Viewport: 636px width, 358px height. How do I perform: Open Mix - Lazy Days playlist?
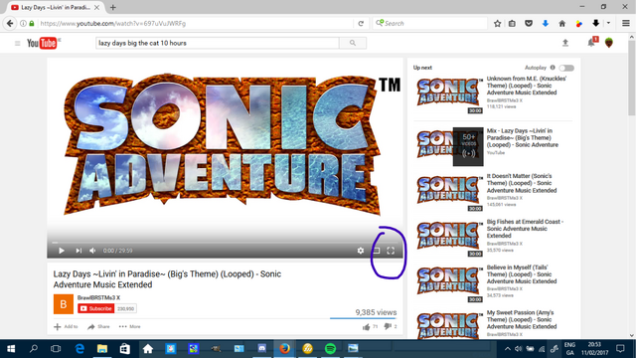(523, 137)
